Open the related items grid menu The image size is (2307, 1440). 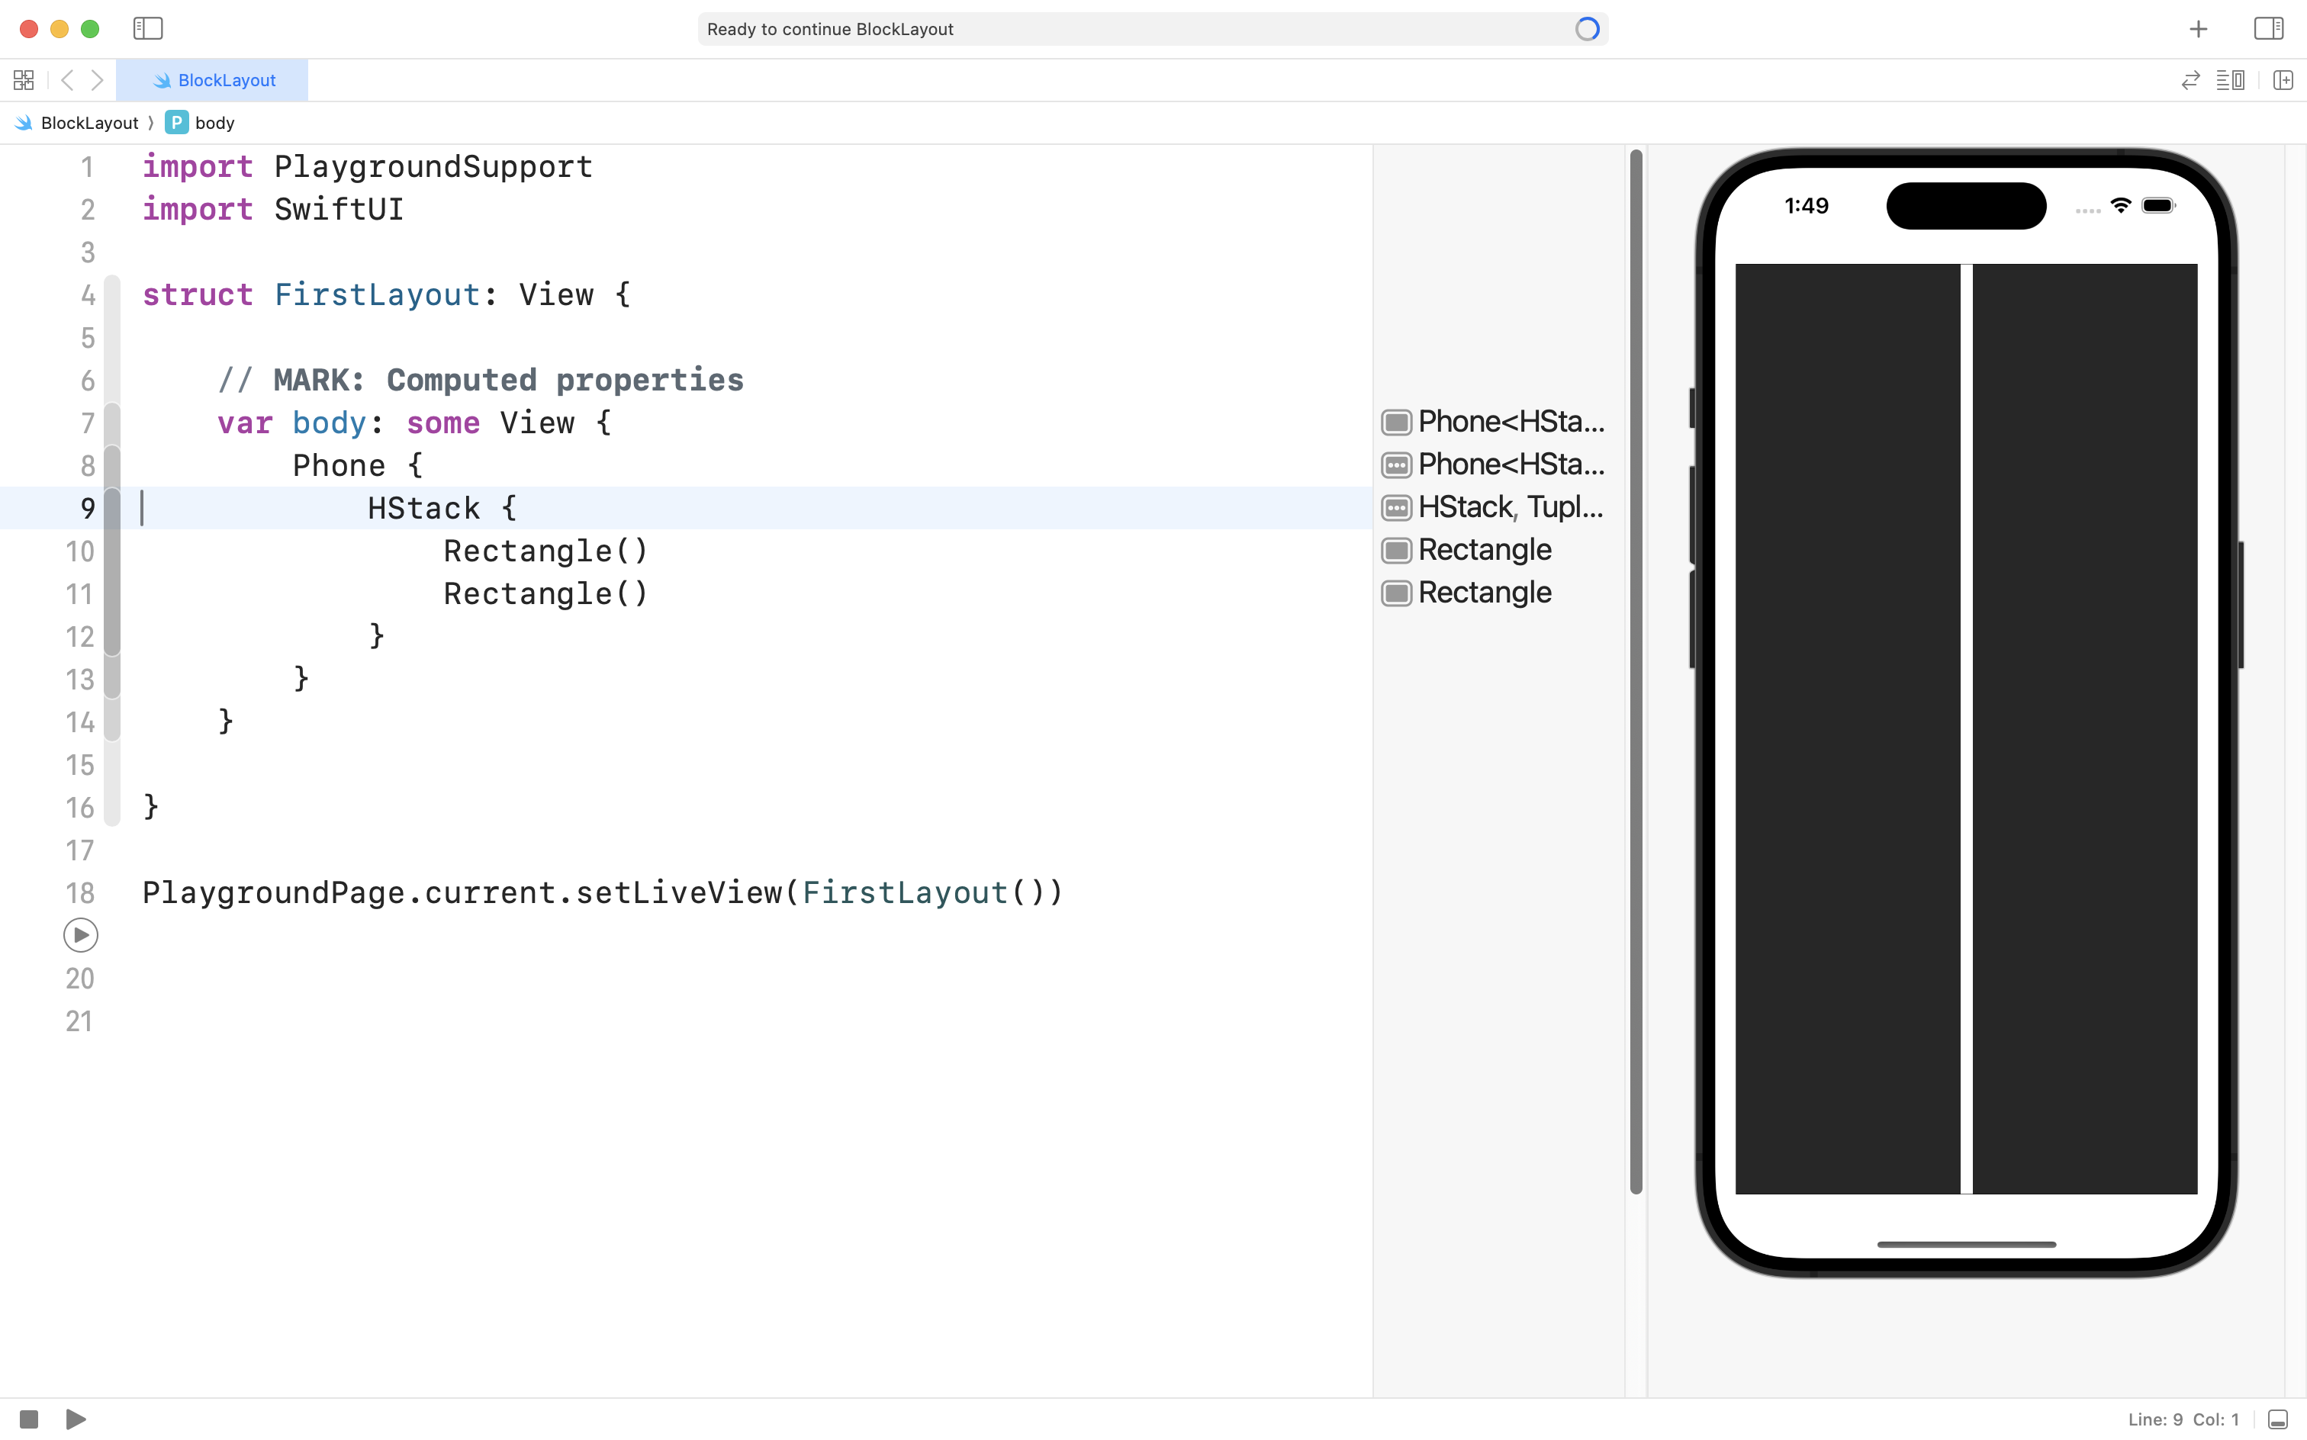(x=24, y=80)
